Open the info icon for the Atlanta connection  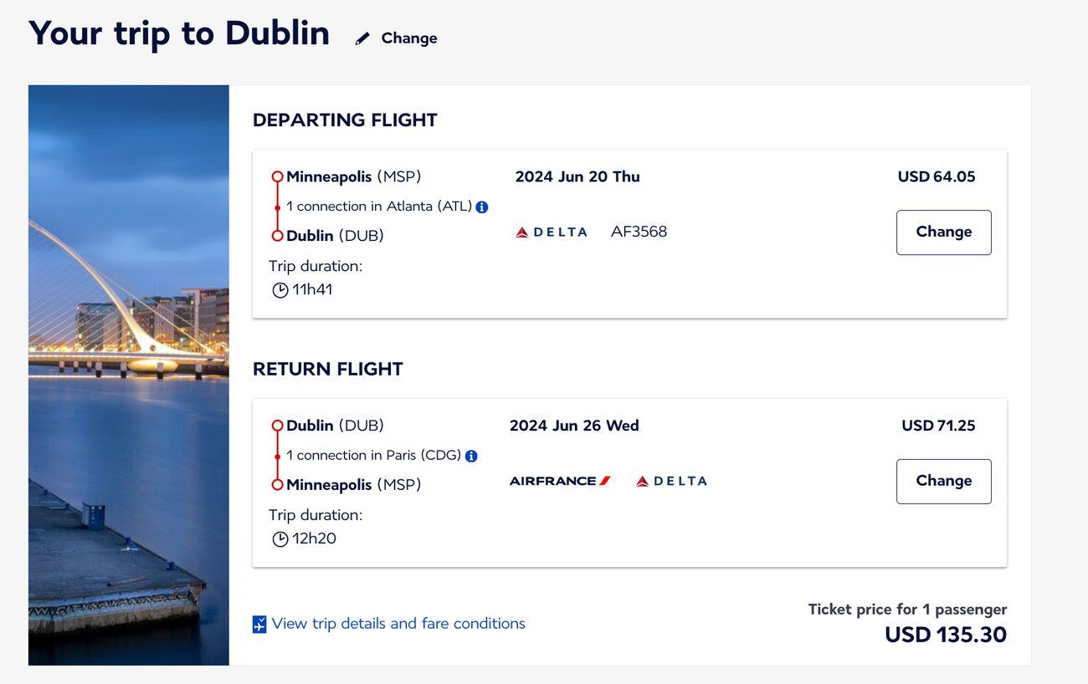point(481,207)
